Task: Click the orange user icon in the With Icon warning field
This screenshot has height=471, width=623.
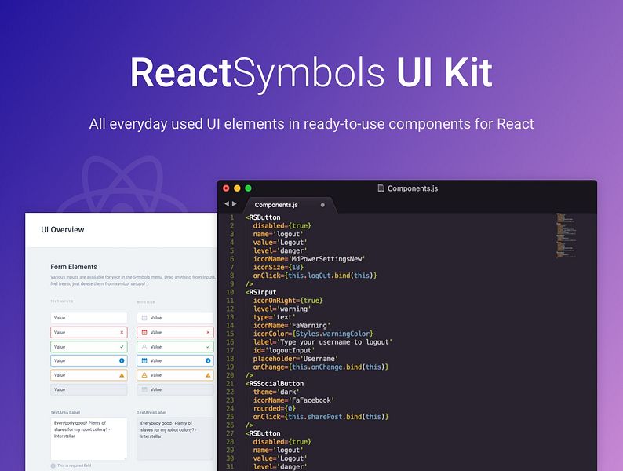Action: [144, 375]
